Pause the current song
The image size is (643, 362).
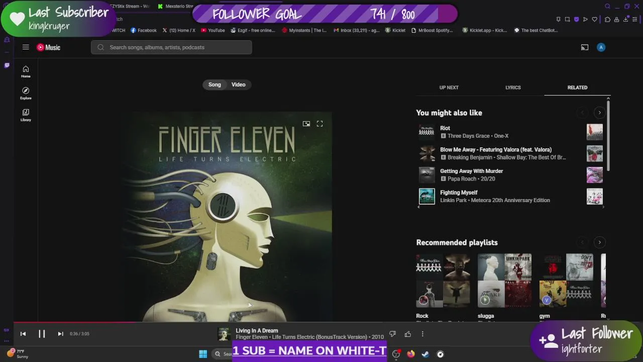point(42,334)
